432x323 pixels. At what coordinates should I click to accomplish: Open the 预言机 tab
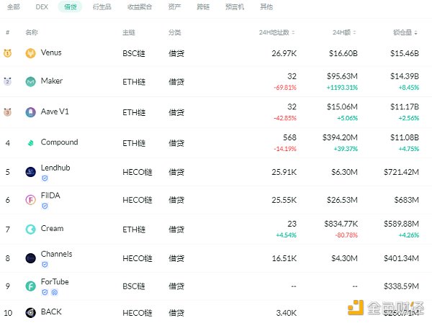pos(234,6)
